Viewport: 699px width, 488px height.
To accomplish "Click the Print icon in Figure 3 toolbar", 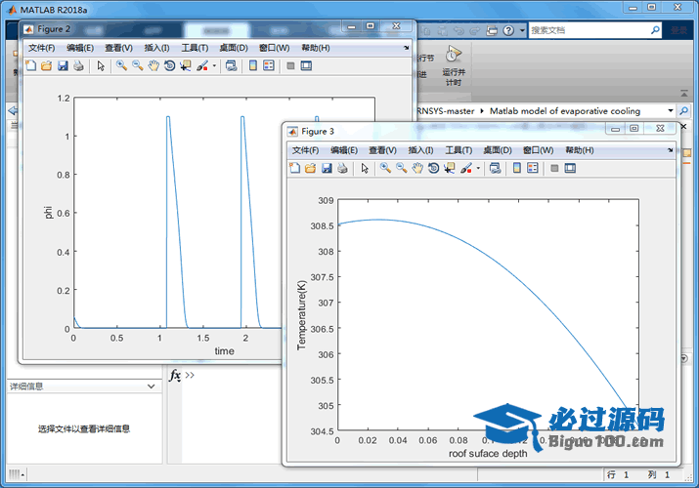I will (x=342, y=168).
